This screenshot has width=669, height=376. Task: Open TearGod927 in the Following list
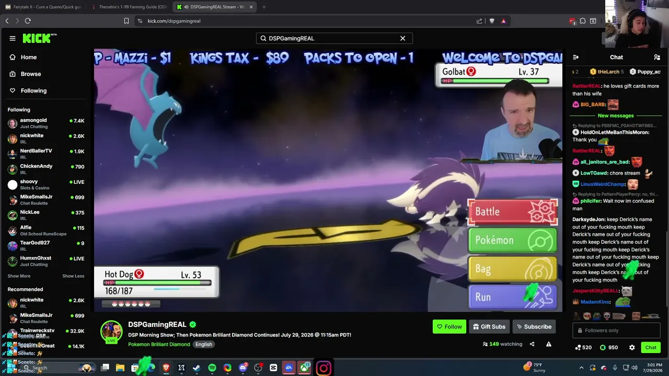coord(46,245)
